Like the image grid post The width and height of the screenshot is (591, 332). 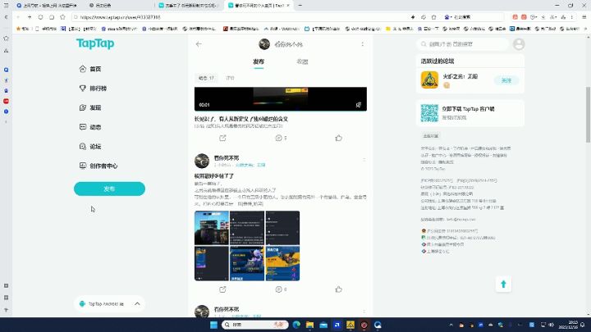(x=338, y=289)
